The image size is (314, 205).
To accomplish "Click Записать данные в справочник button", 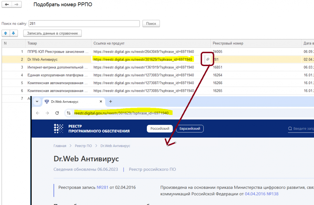I will [52, 33].
